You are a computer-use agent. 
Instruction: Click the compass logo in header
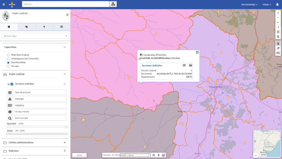(12, 4)
